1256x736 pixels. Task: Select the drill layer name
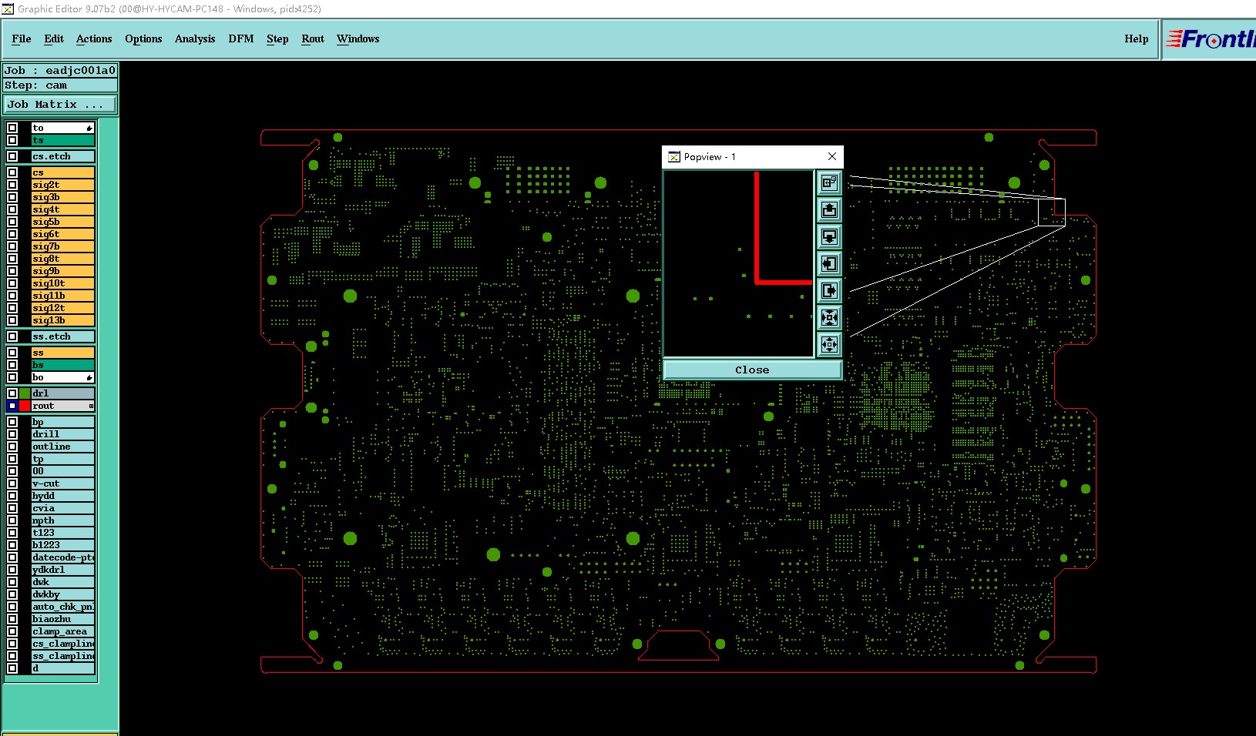tap(63, 434)
